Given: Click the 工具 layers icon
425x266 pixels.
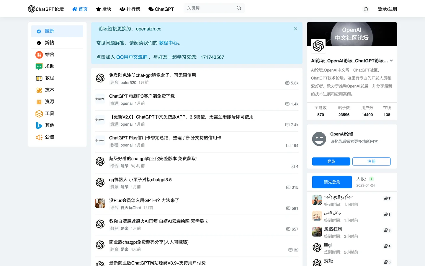Looking at the screenshot, I should point(39,114).
